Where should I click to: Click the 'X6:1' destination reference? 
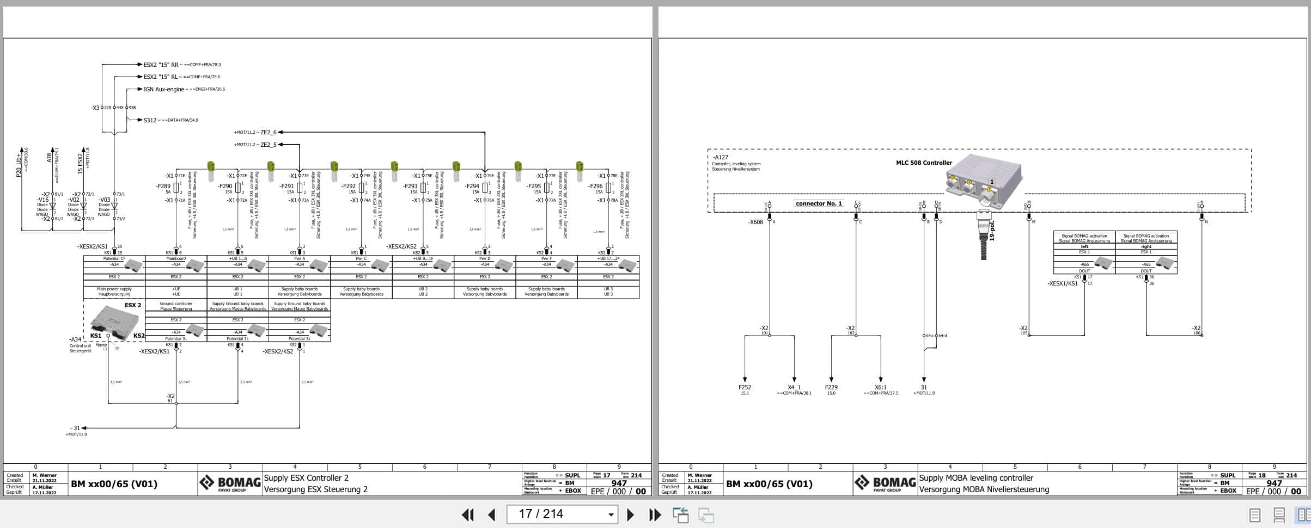(881, 388)
